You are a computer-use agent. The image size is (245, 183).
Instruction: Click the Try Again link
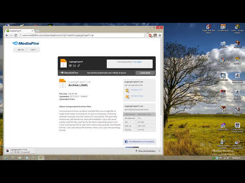(x=137, y=62)
